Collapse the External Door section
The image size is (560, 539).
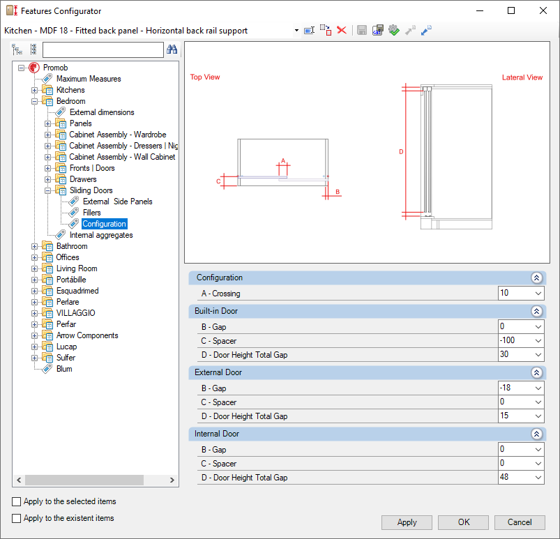[x=536, y=372]
